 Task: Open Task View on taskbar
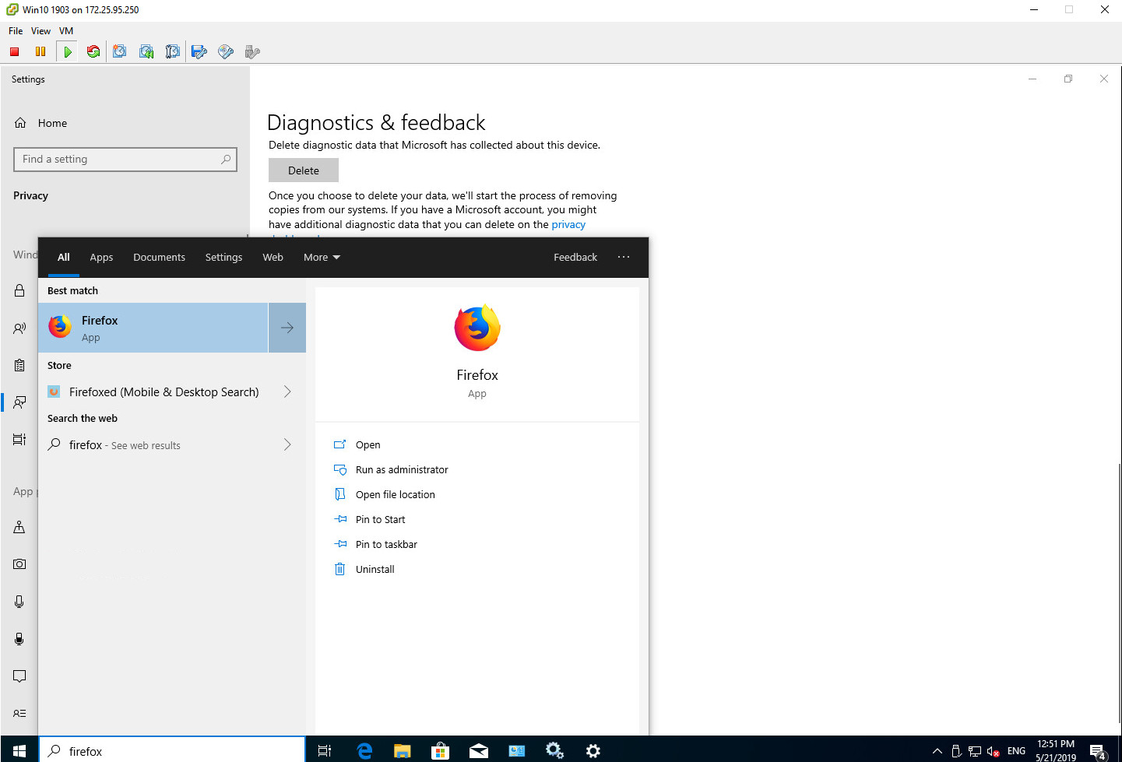point(325,750)
